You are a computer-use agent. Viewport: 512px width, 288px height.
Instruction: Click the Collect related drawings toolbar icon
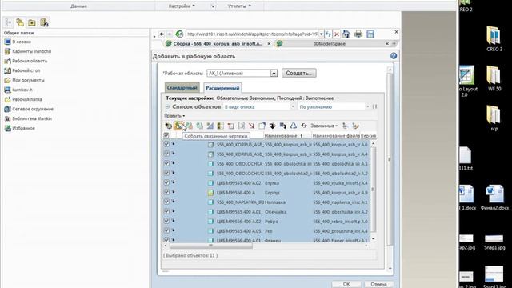(x=178, y=126)
